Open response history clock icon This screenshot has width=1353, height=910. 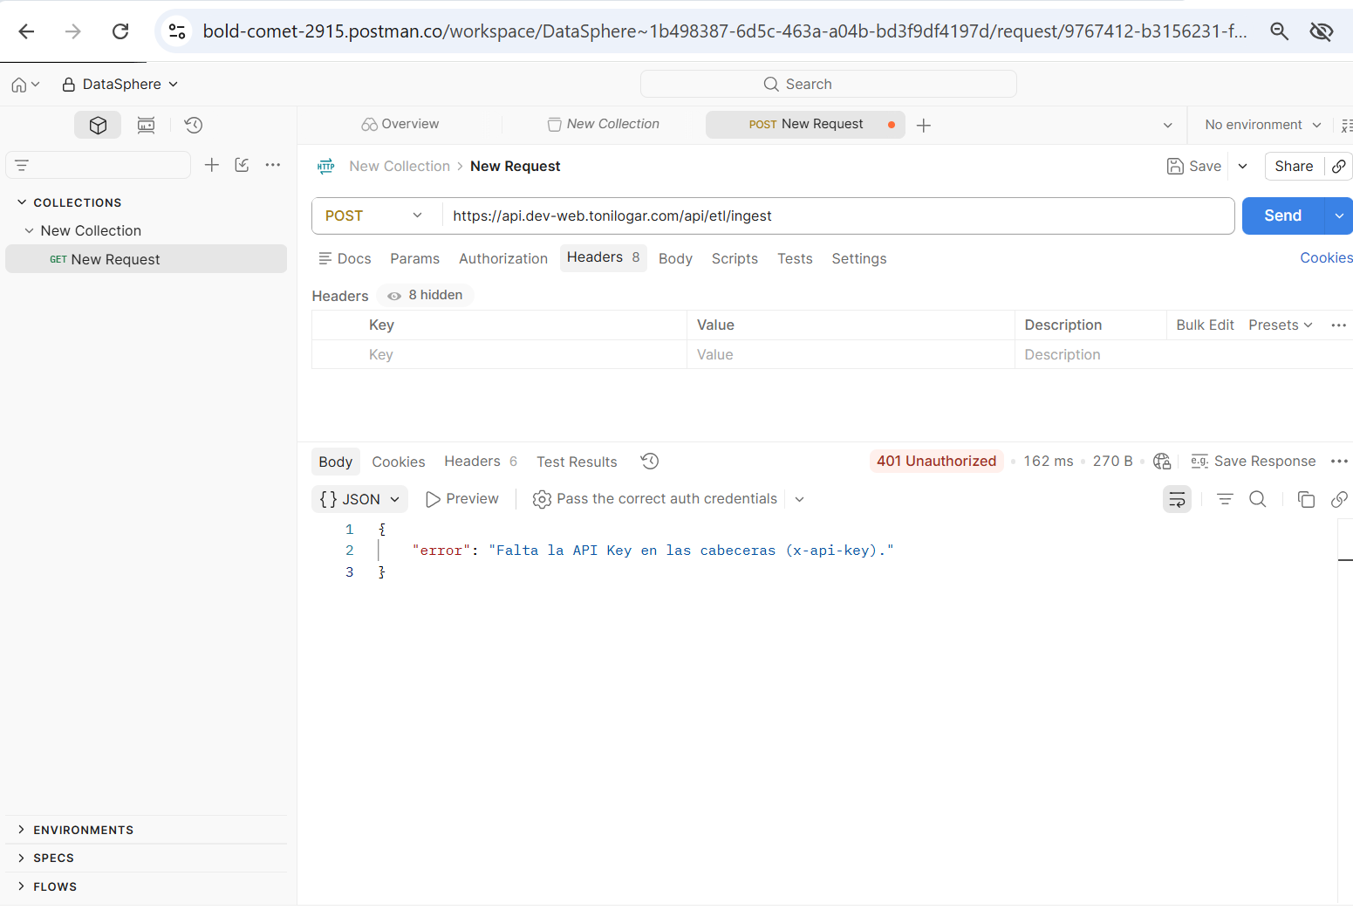click(650, 461)
